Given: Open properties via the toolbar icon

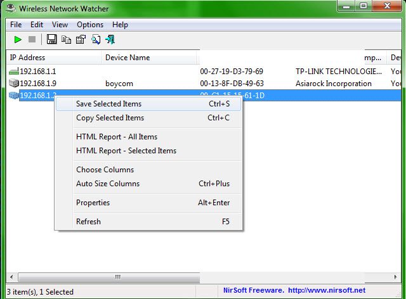Looking at the screenshot, I should point(81,40).
